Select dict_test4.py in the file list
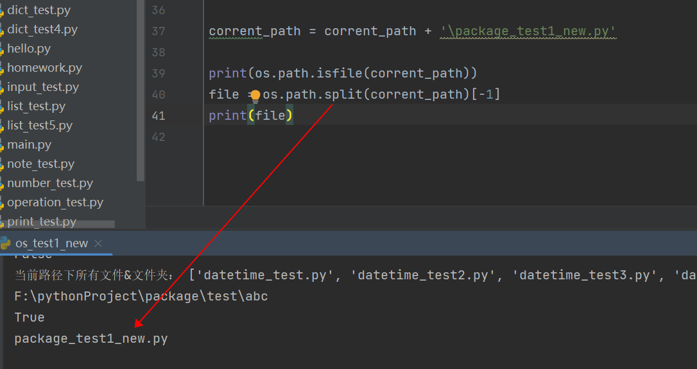Screen dimensions: 697x369 click(42, 29)
